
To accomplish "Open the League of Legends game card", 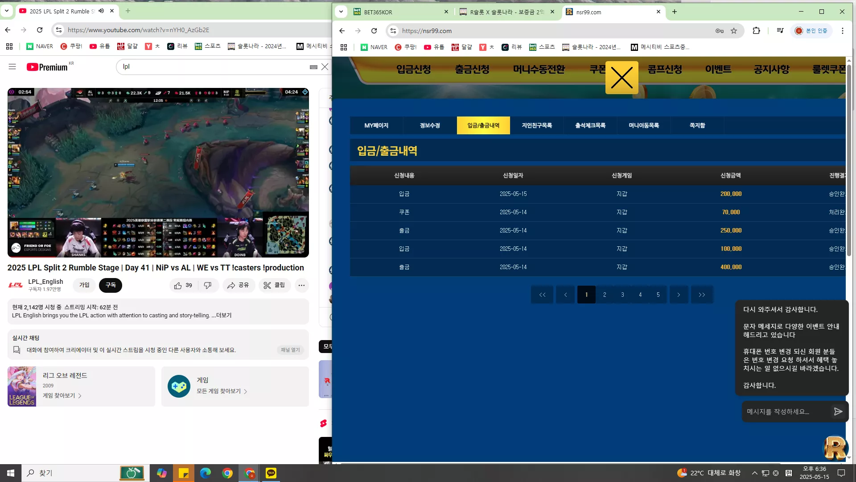I will [x=81, y=386].
